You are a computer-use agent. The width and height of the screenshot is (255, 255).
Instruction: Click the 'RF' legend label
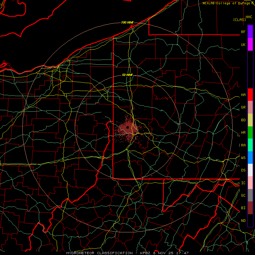click(243, 32)
